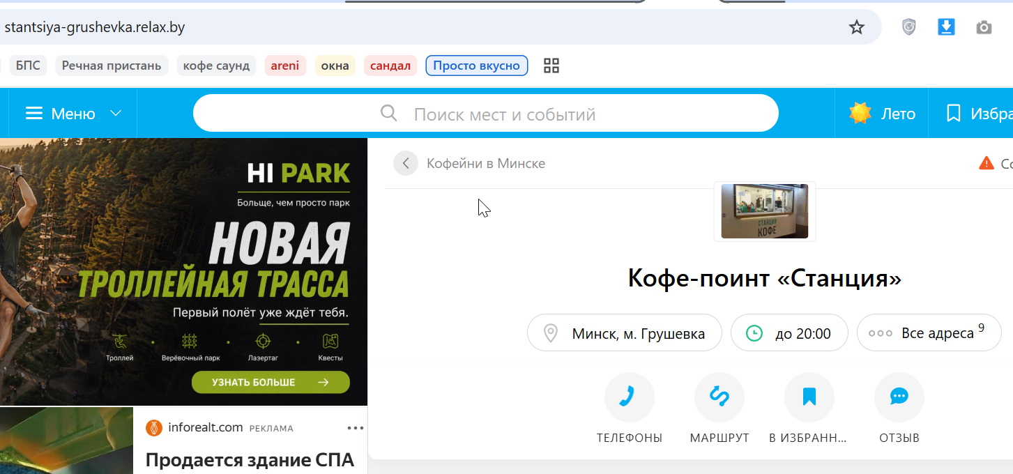Open browser downloads icon
Viewport: 1013px width, 474px height.
tap(946, 27)
